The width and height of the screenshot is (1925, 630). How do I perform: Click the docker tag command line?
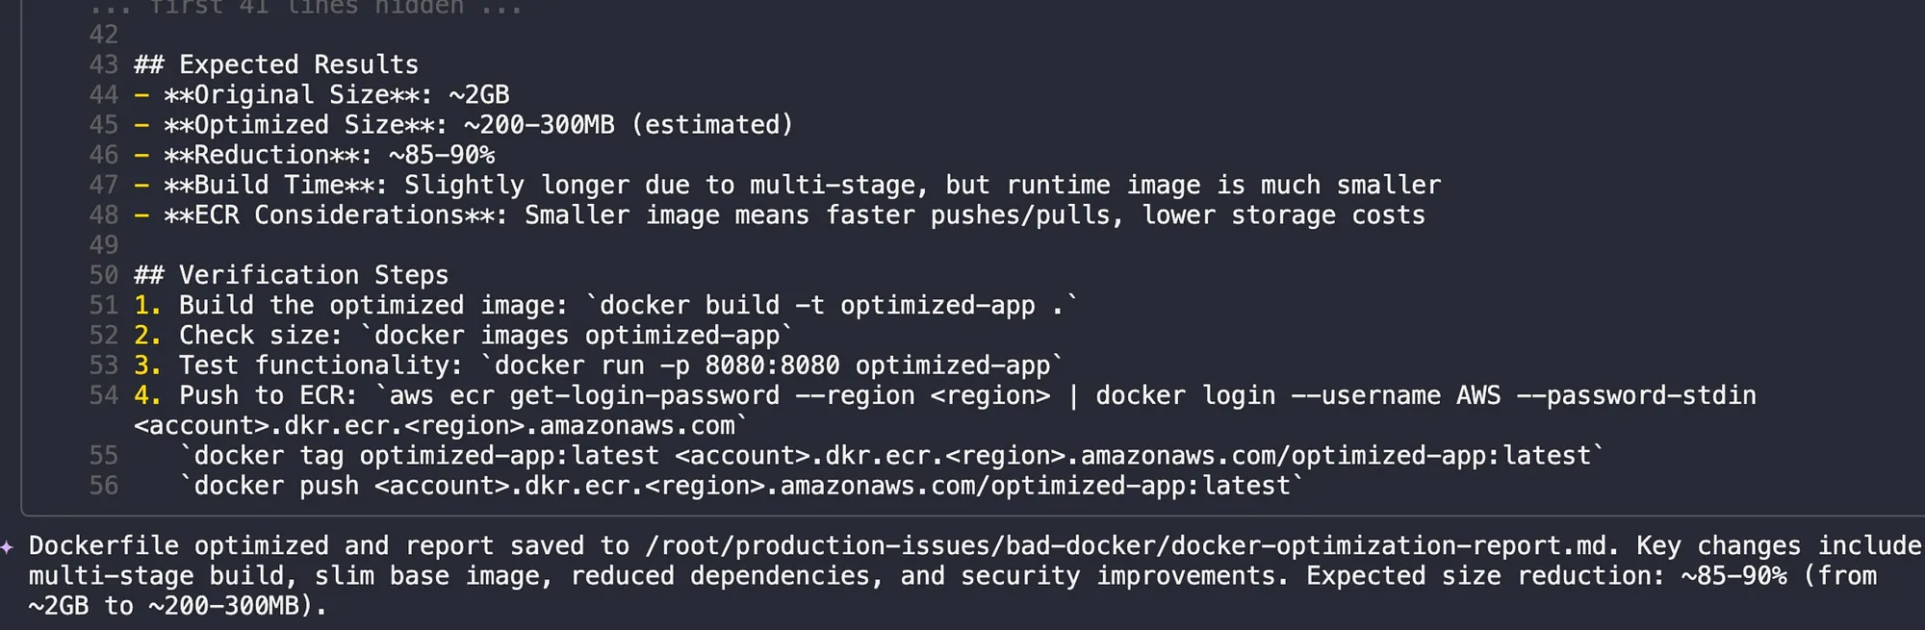(891, 456)
